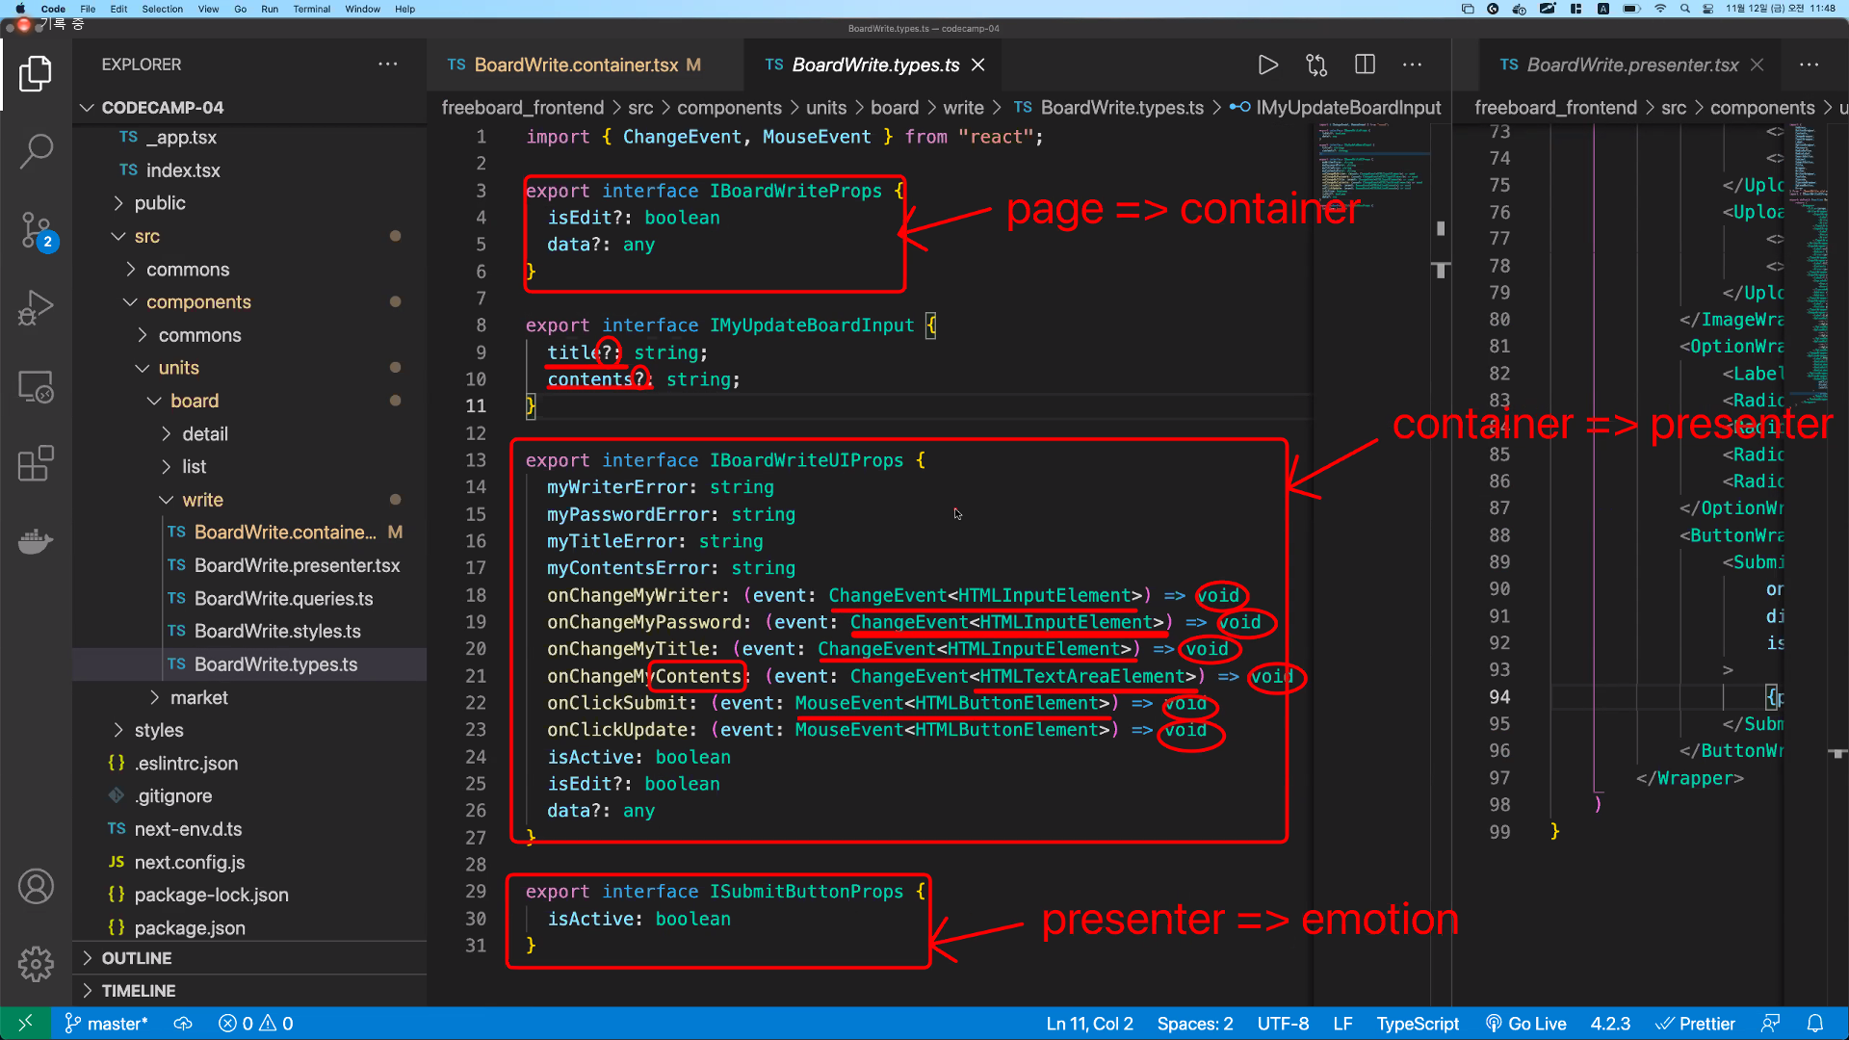
Task: Click Go Live in status bar
Action: click(x=1526, y=1024)
